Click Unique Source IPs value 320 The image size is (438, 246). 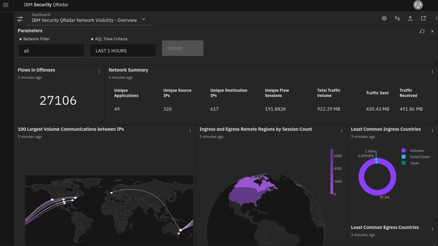coord(168,109)
